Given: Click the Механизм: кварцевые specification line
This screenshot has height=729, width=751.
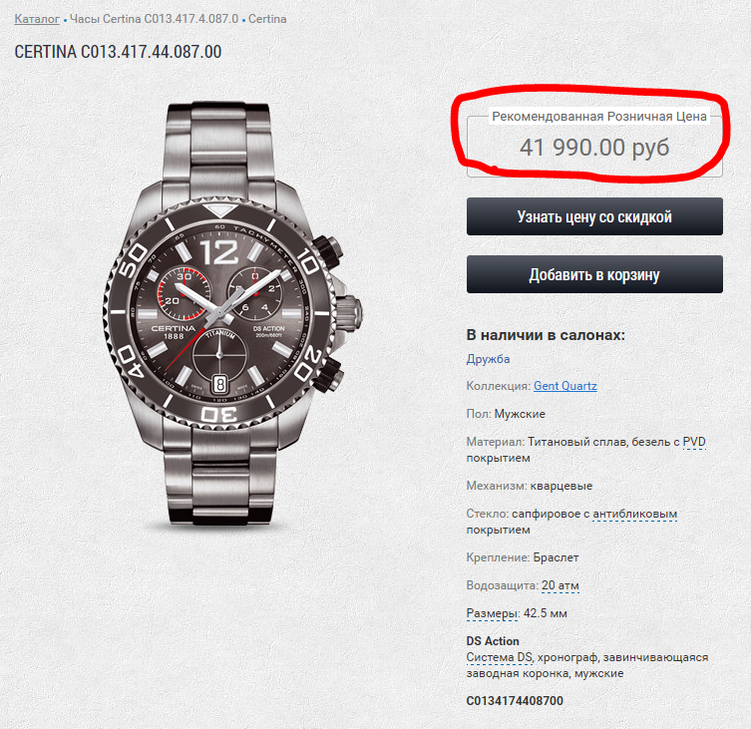Looking at the screenshot, I should [x=529, y=486].
